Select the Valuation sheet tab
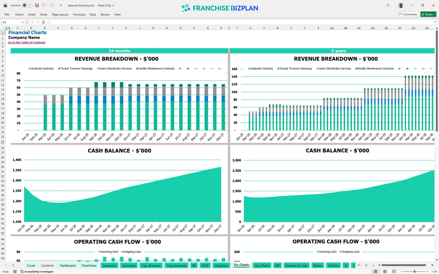Image resolution: width=439 pixels, height=274 pixels. [221, 266]
